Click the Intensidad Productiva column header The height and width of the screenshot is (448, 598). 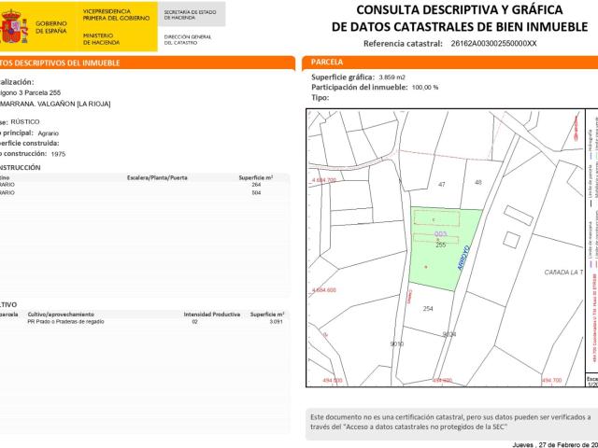[209, 315]
